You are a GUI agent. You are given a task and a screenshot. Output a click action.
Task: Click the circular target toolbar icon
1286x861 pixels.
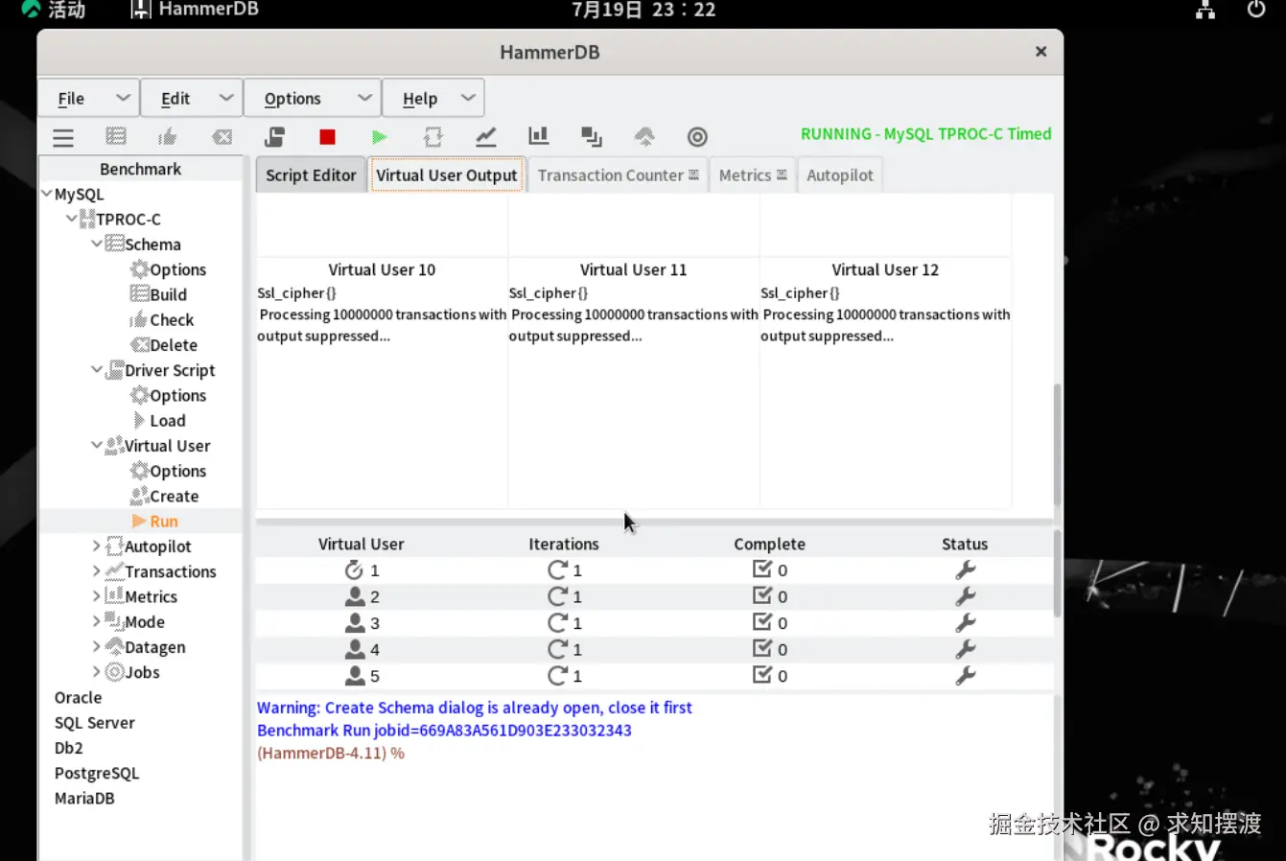[x=697, y=137]
